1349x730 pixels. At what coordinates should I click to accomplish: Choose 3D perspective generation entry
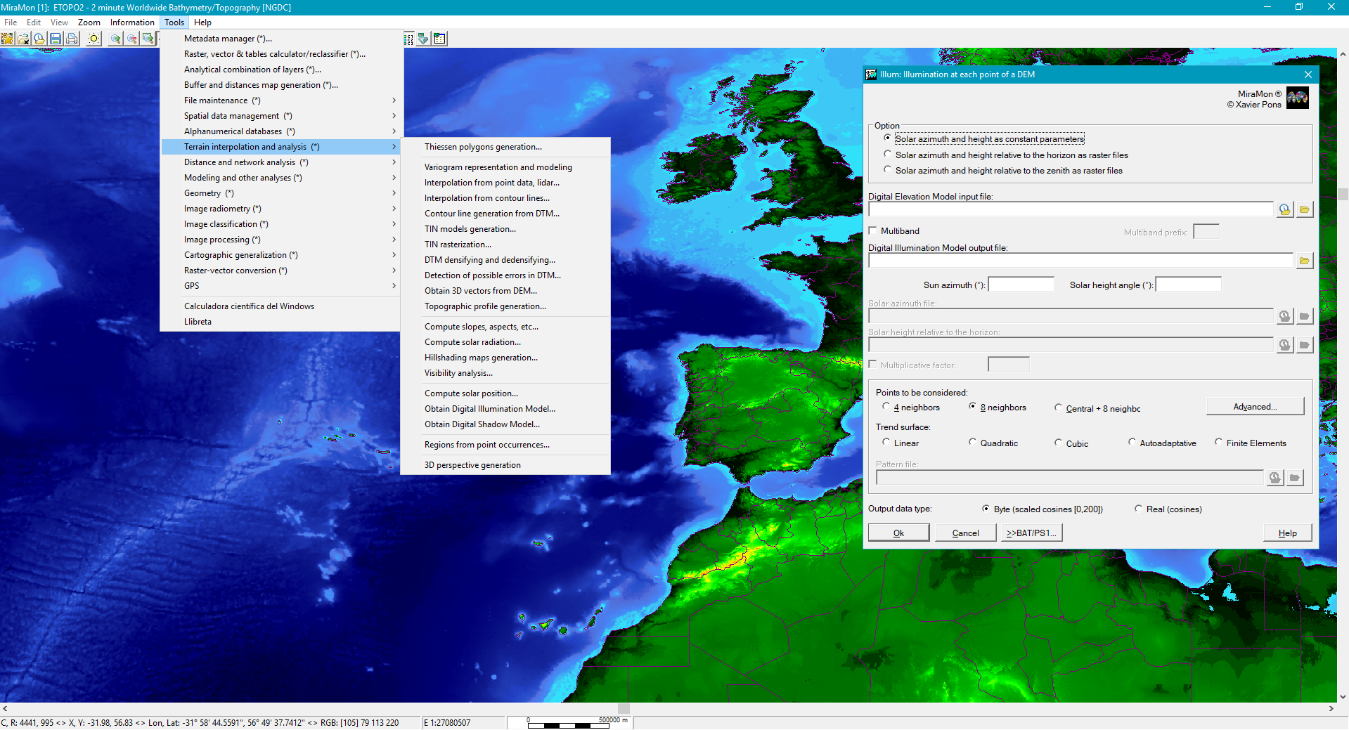(x=505, y=465)
